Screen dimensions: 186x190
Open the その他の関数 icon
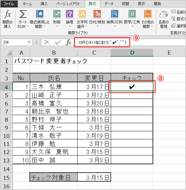(148, 14)
